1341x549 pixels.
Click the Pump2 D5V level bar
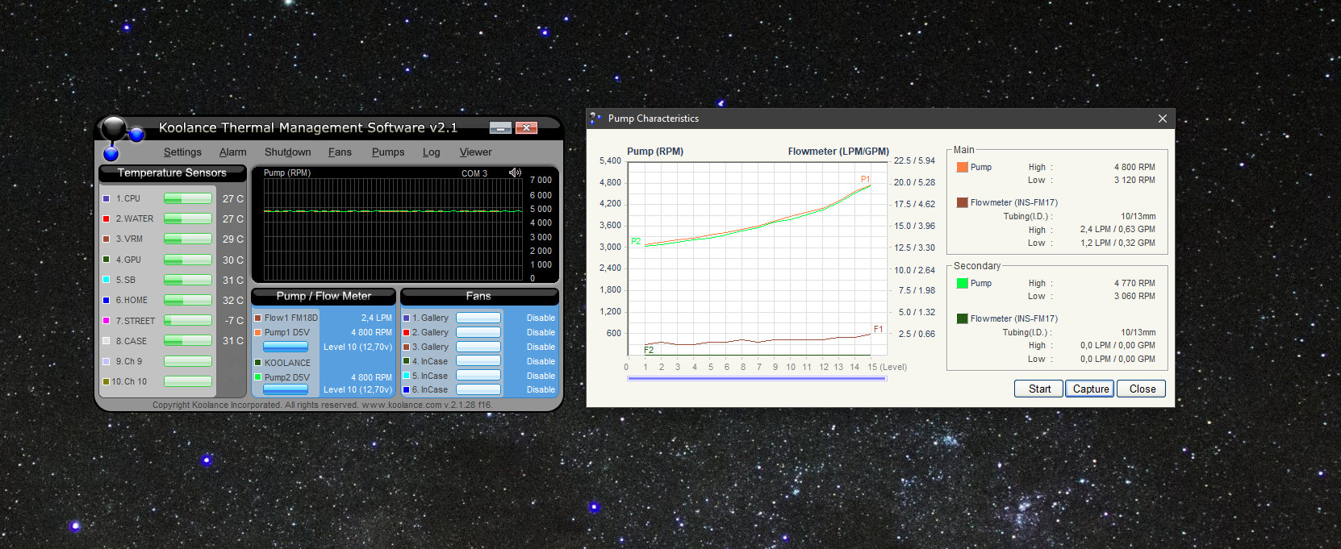286,389
